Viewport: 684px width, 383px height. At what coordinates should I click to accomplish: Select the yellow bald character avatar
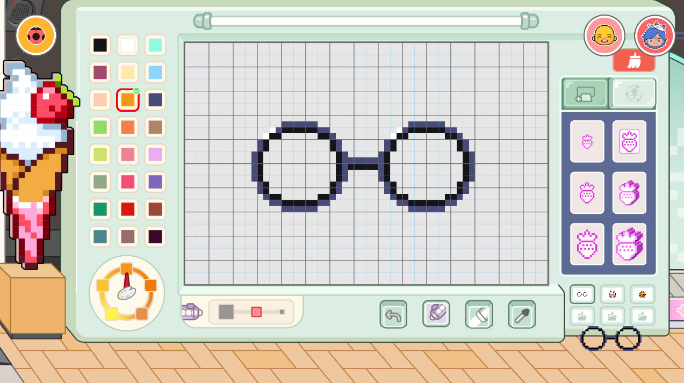pos(604,35)
